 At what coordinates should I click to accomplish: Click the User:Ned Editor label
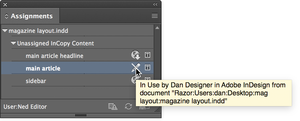pyautogui.click(x=25, y=107)
